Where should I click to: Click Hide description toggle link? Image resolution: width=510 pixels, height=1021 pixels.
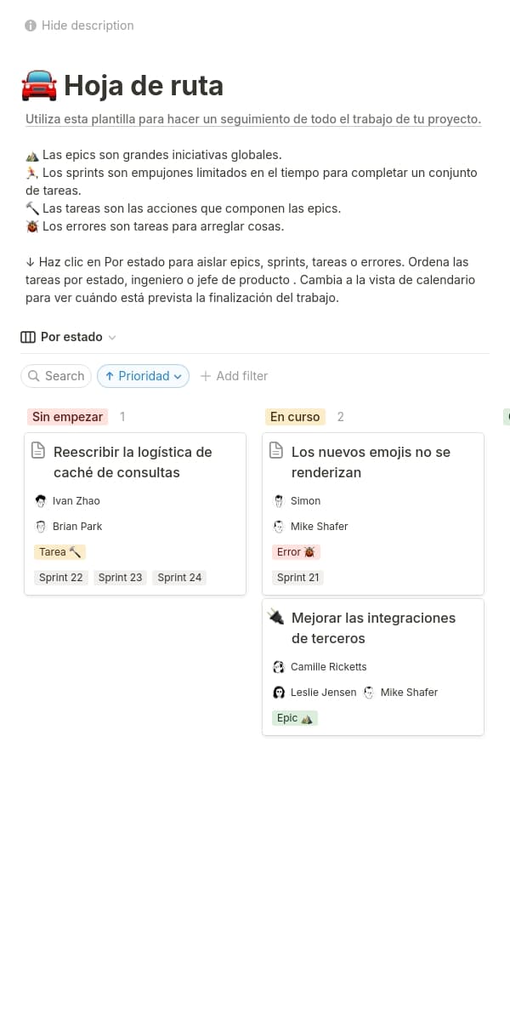coord(88,26)
